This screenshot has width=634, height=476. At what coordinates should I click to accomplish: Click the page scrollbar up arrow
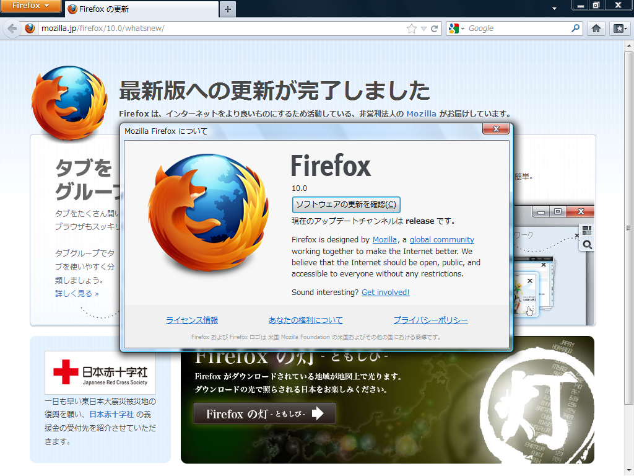(629, 46)
